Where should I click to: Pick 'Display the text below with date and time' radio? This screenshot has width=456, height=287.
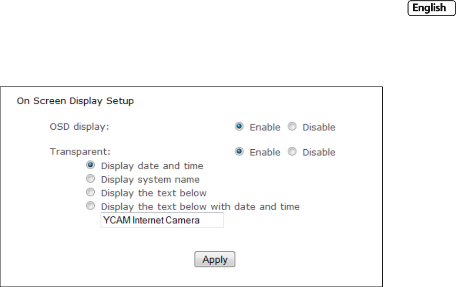pos(91,206)
